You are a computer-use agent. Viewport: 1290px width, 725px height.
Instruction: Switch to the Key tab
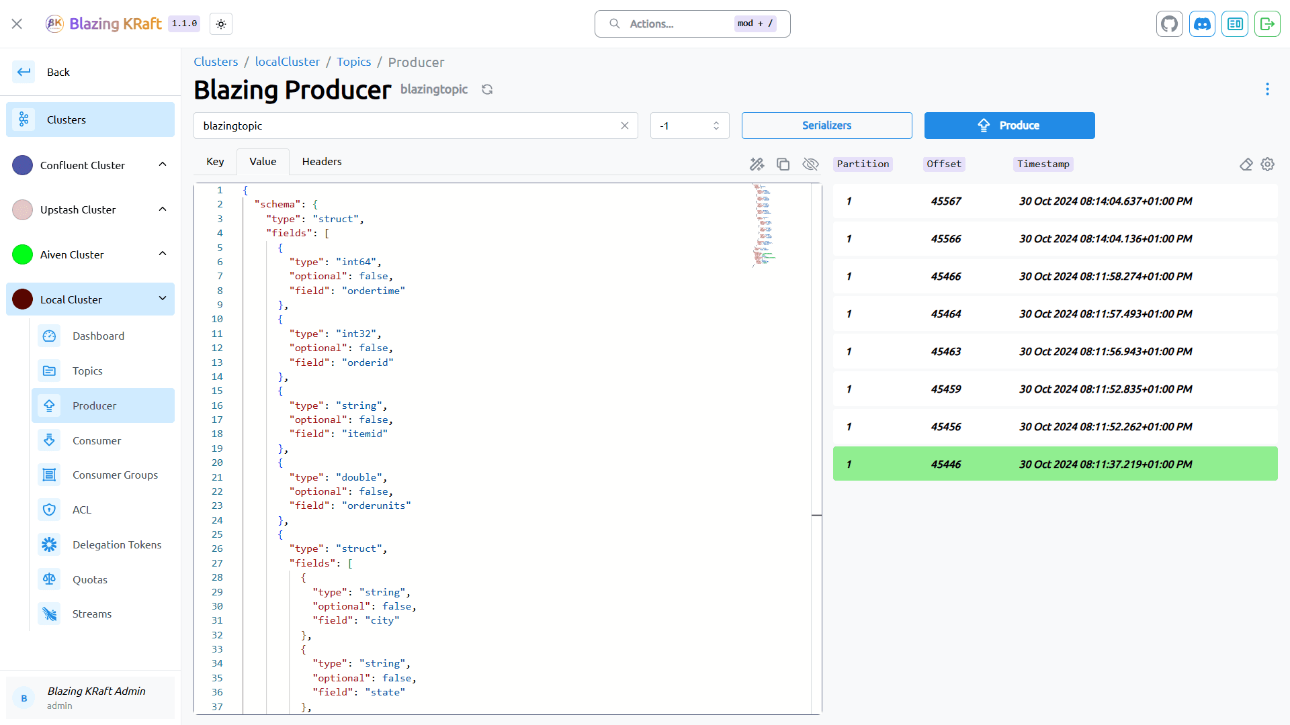[x=215, y=162]
